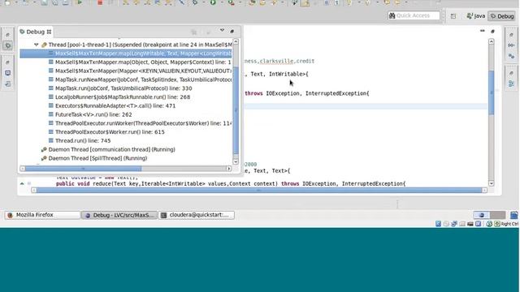Click Debug view scrollbar up arrow
Image resolution: width=520 pixels, height=292 pixels.
[236, 41]
